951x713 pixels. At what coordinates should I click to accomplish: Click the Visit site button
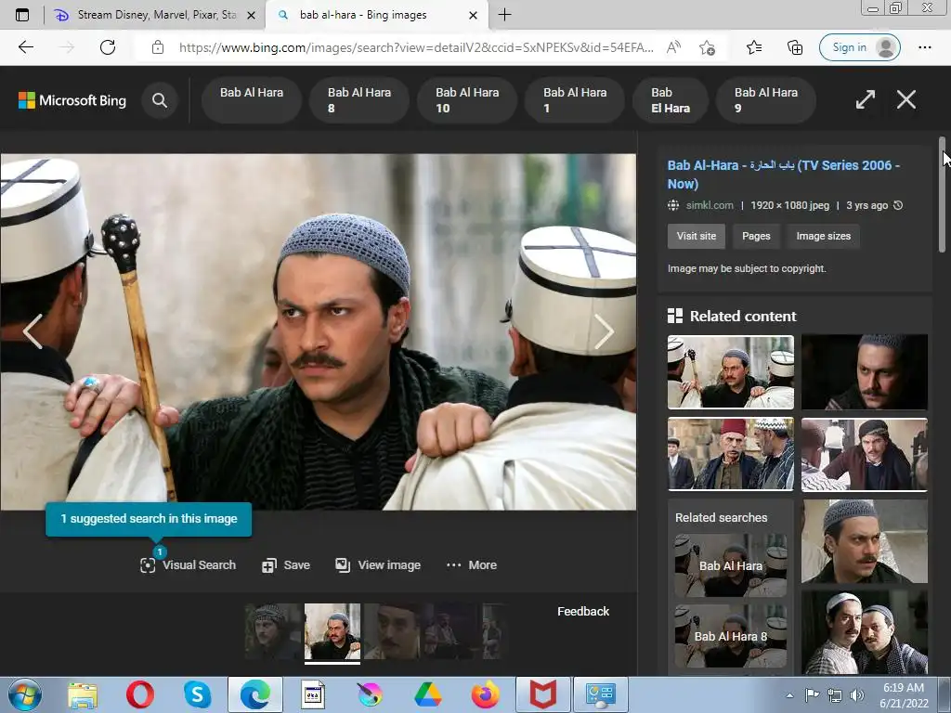click(697, 236)
